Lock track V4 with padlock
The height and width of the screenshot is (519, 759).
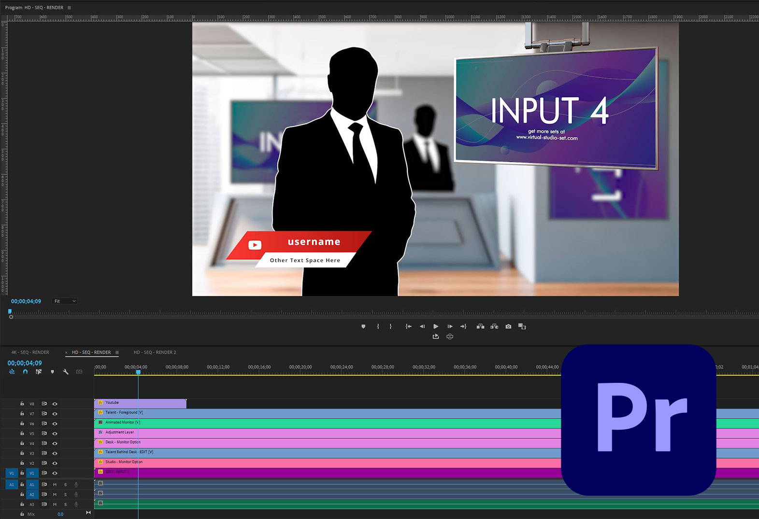[x=22, y=443]
